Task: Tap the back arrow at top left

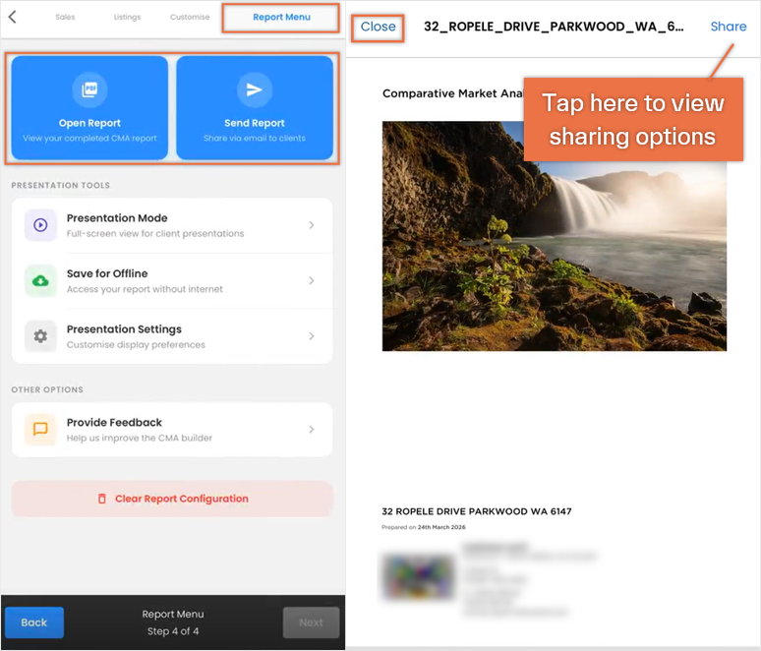Action: click(x=13, y=17)
